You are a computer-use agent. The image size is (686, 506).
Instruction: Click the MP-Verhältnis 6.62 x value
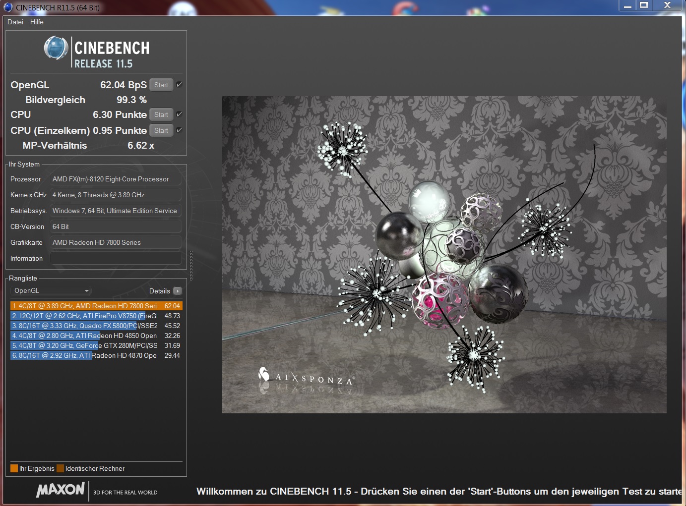(141, 145)
